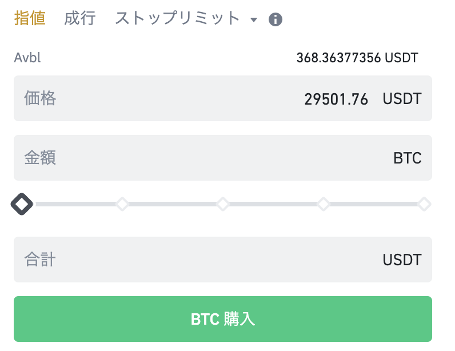455x351 pixels.
Task: Set slider to the 50% diamond marker
Action: (223, 204)
